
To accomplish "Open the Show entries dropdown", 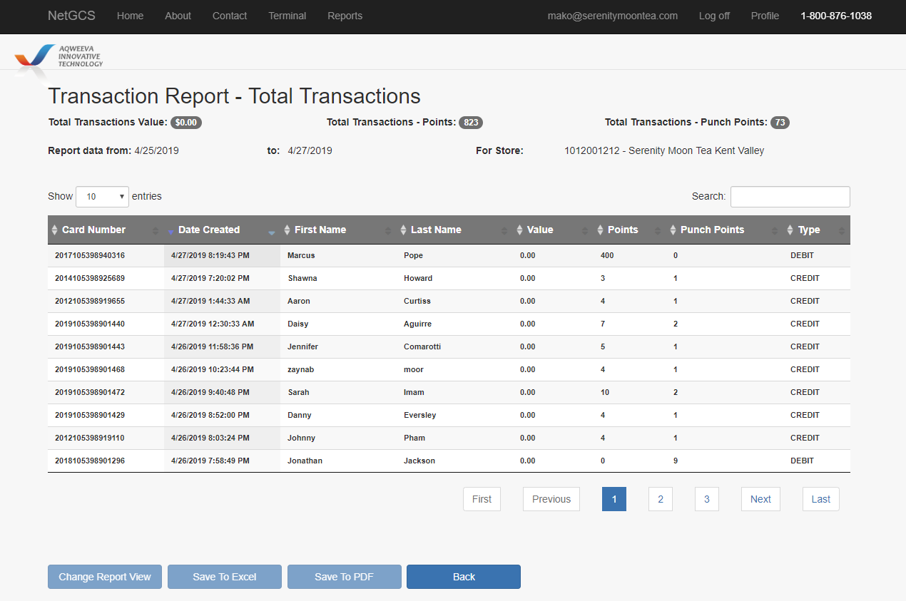I will pyautogui.click(x=102, y=197).
